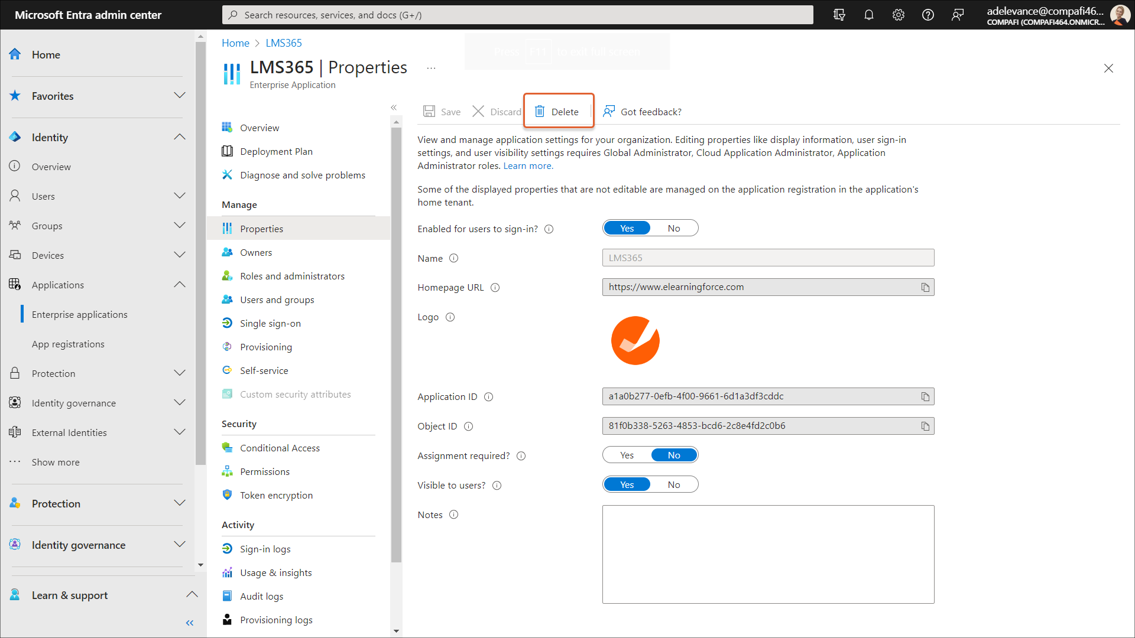Click into the Notes text area
1135x638 pixels.
click(x=768, y=554)
